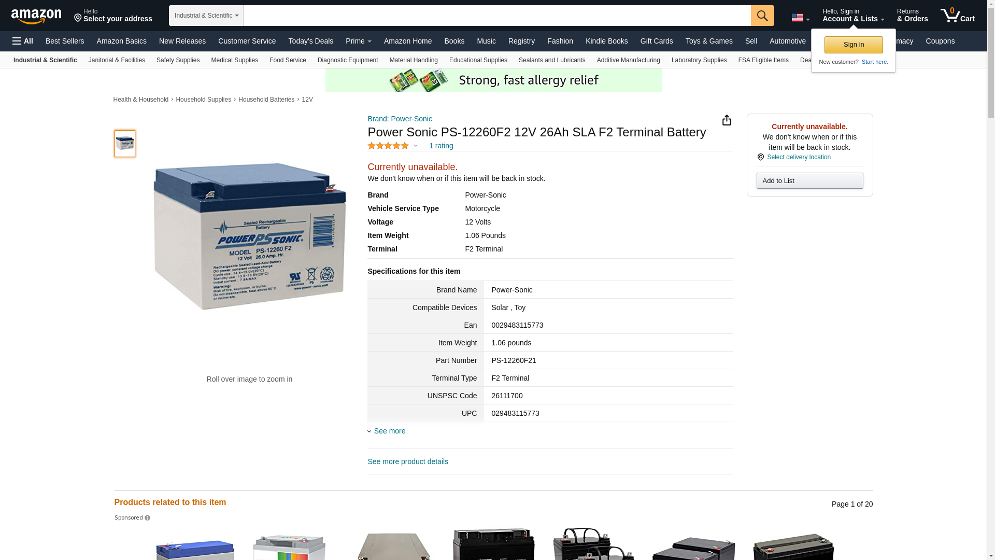Select the Safety Supplies subcategory tab
This screenshot has width=995, height=560.
[x=178, y=60]
